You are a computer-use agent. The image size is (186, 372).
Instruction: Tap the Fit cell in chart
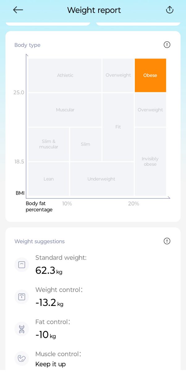click(118, 127)
